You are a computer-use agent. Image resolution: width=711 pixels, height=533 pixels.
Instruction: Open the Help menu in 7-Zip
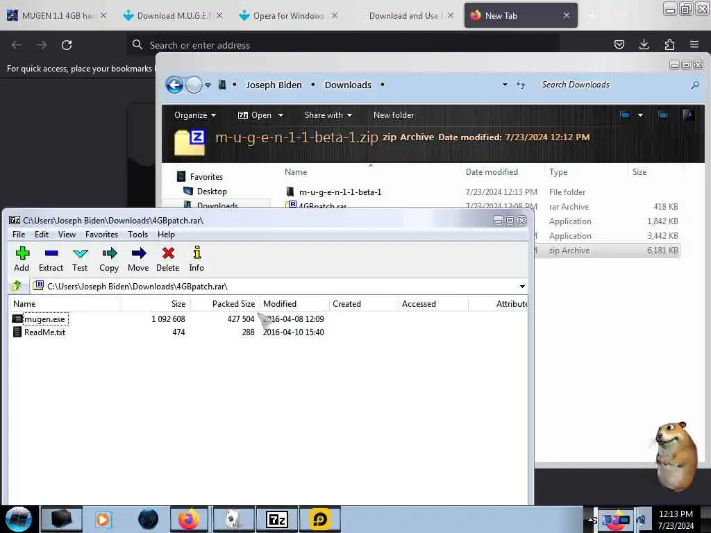[166, 235]
